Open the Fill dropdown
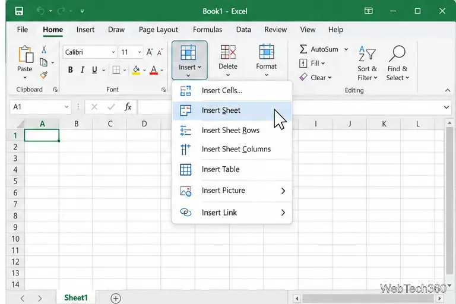The width and height of the screenshot is (456, 304). coord(312,63)
